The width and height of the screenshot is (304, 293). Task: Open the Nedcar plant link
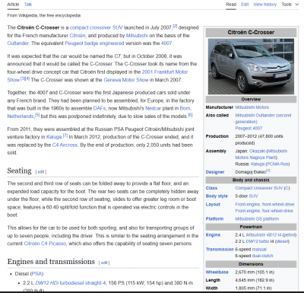[x=153, y=108]
